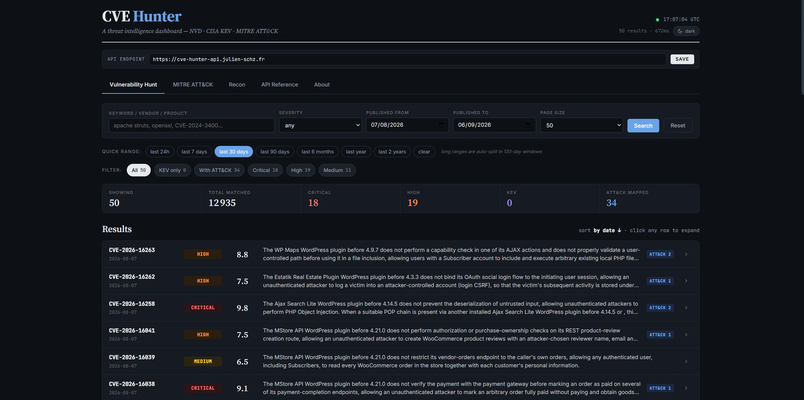
Task: Expand the CVE-2026-16258 row chevron
Action: pyautogui.click(x=686, y=308)
